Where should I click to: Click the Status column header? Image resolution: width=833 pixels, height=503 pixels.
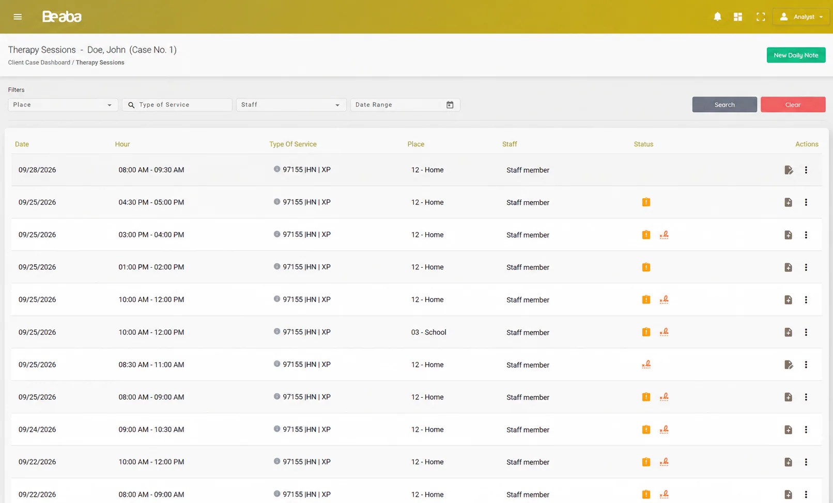click(643, 144)
